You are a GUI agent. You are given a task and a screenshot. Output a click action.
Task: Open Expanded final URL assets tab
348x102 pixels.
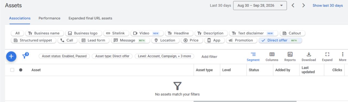[90, 18]
